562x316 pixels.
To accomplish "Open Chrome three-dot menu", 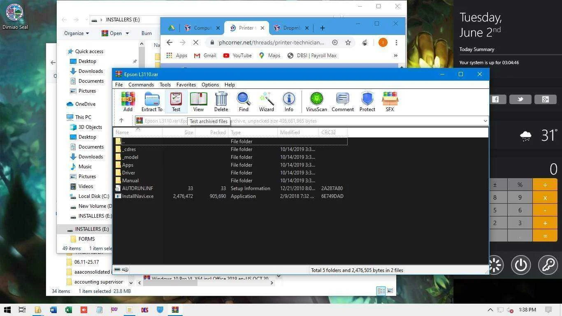I will [396, 42].
